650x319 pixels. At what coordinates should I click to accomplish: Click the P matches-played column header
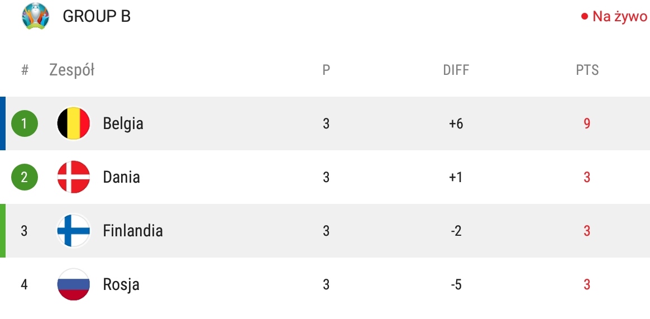[x=326, y=70]
